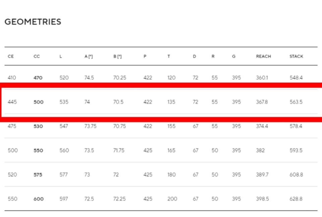322x217 pixels.
Task: Select bold size 470 in CC column
Action: coord(38,78)
